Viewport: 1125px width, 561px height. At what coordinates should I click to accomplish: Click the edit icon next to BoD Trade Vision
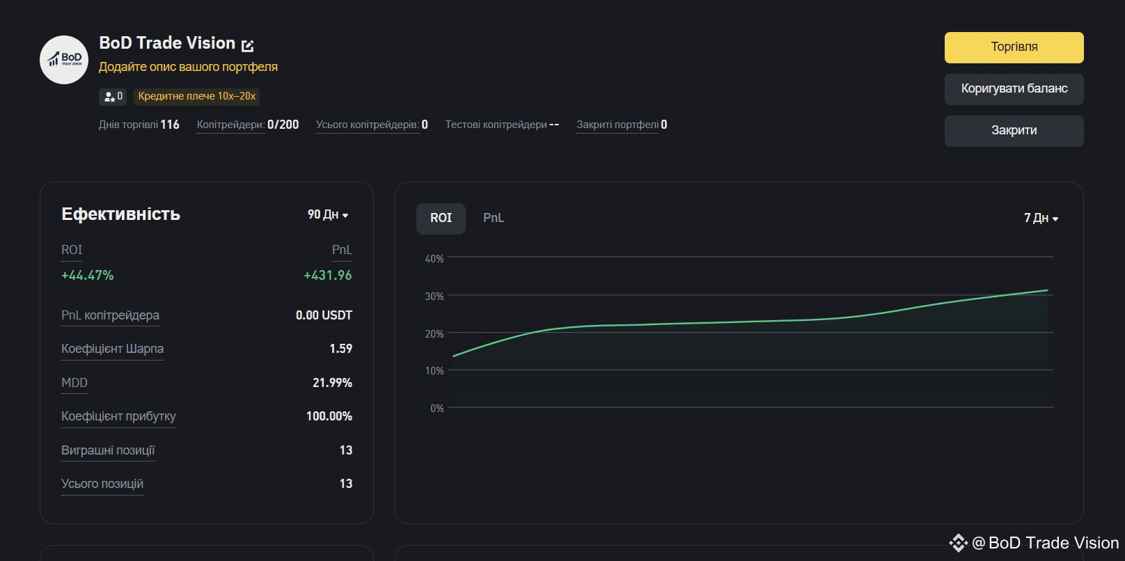[x=247, y=46]
